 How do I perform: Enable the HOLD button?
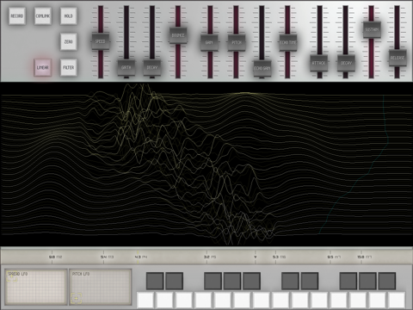pos(69,16)
